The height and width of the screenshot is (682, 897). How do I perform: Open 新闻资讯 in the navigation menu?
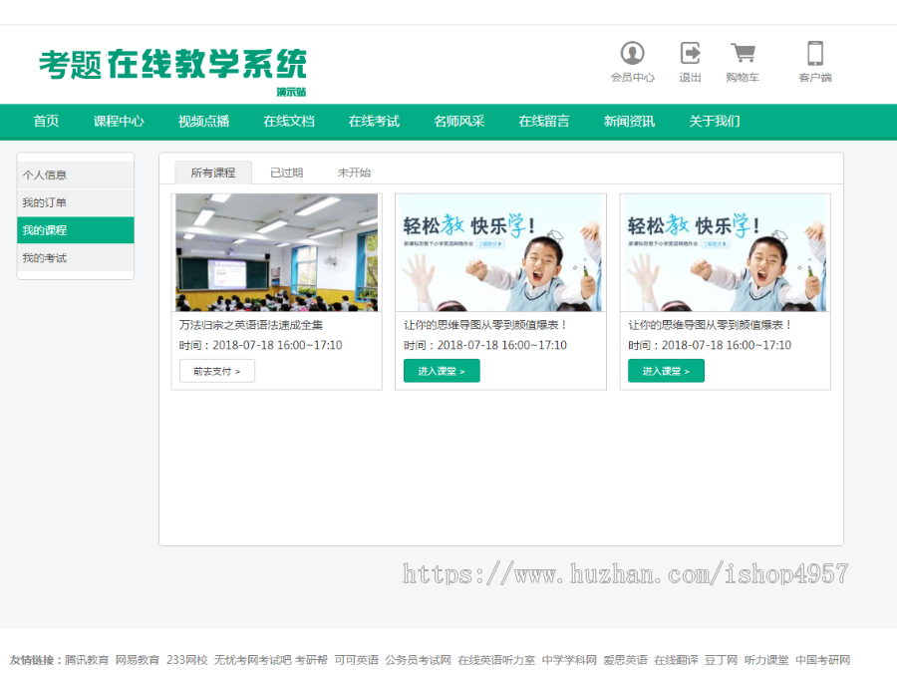[x=629, y=121]
